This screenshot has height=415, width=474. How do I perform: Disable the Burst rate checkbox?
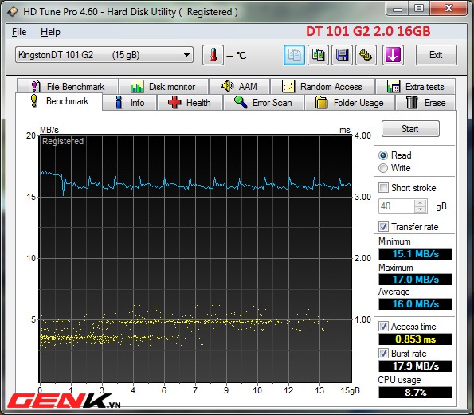pos(383,353)
